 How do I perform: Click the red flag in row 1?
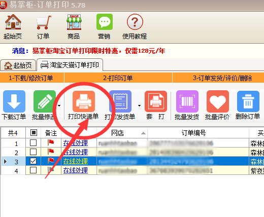click(x=51, y=142)
